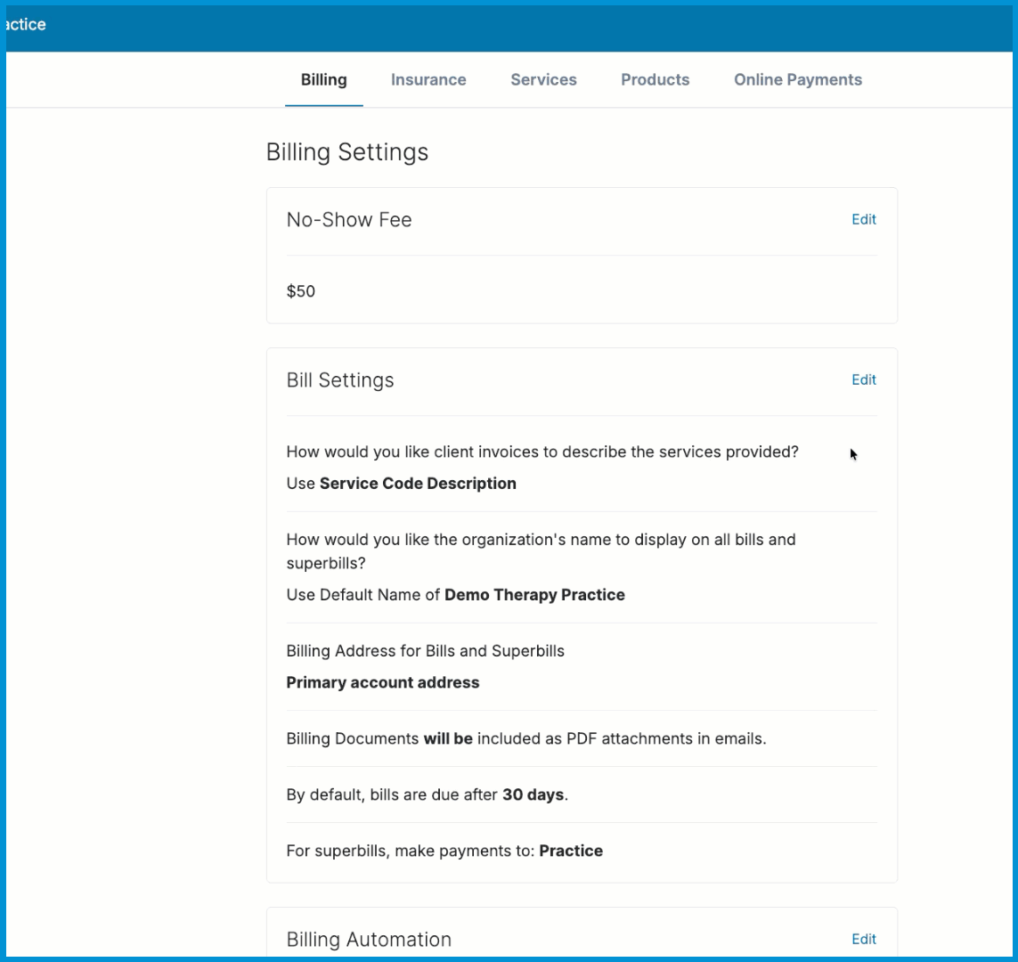Click the Bill Settings heading
1018x962 pixels.
click(x=340, y=380)
